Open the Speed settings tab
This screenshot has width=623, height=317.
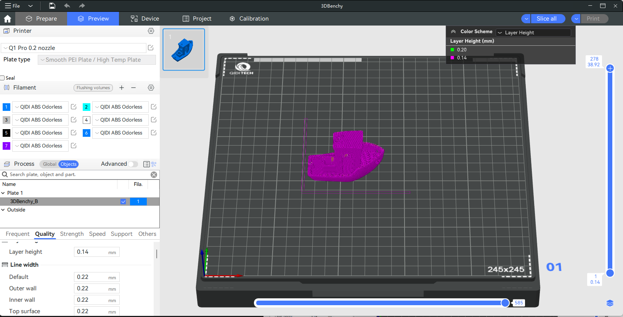tap(97, 234)
